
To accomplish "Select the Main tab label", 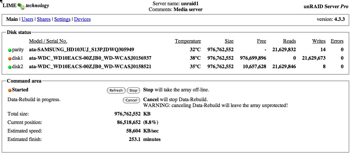I will point(12,19).
